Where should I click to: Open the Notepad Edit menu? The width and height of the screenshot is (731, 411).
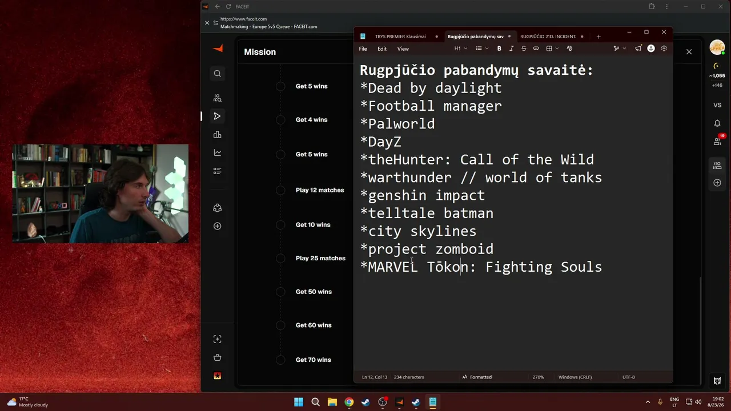tap(382, 49)
